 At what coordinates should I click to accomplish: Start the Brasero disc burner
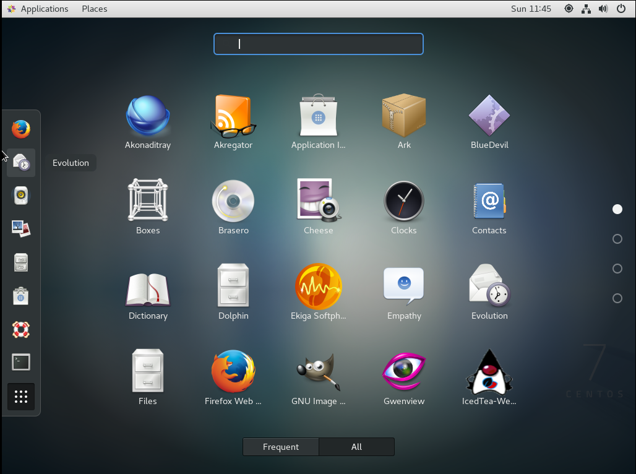[x=233, y=200]
